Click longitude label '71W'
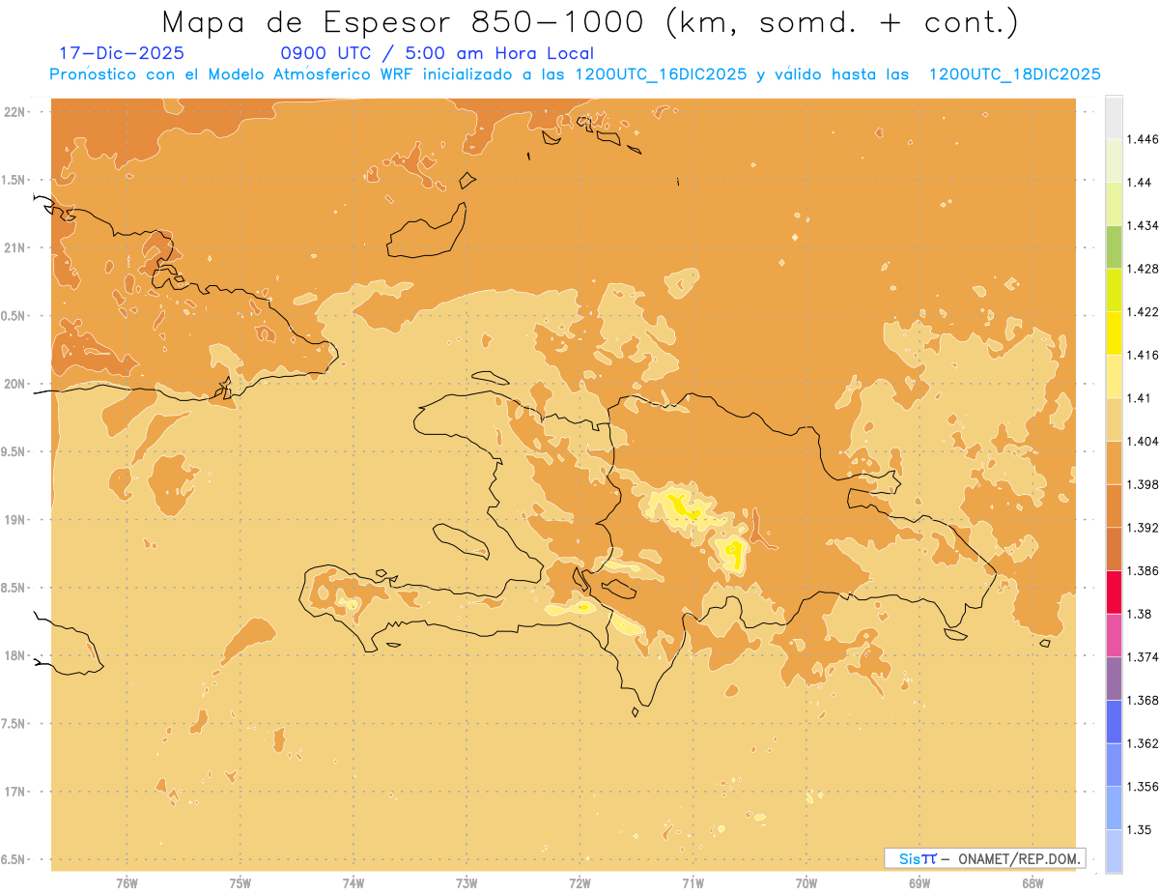This screenshot has height=896, width=1159. [693, 882]
